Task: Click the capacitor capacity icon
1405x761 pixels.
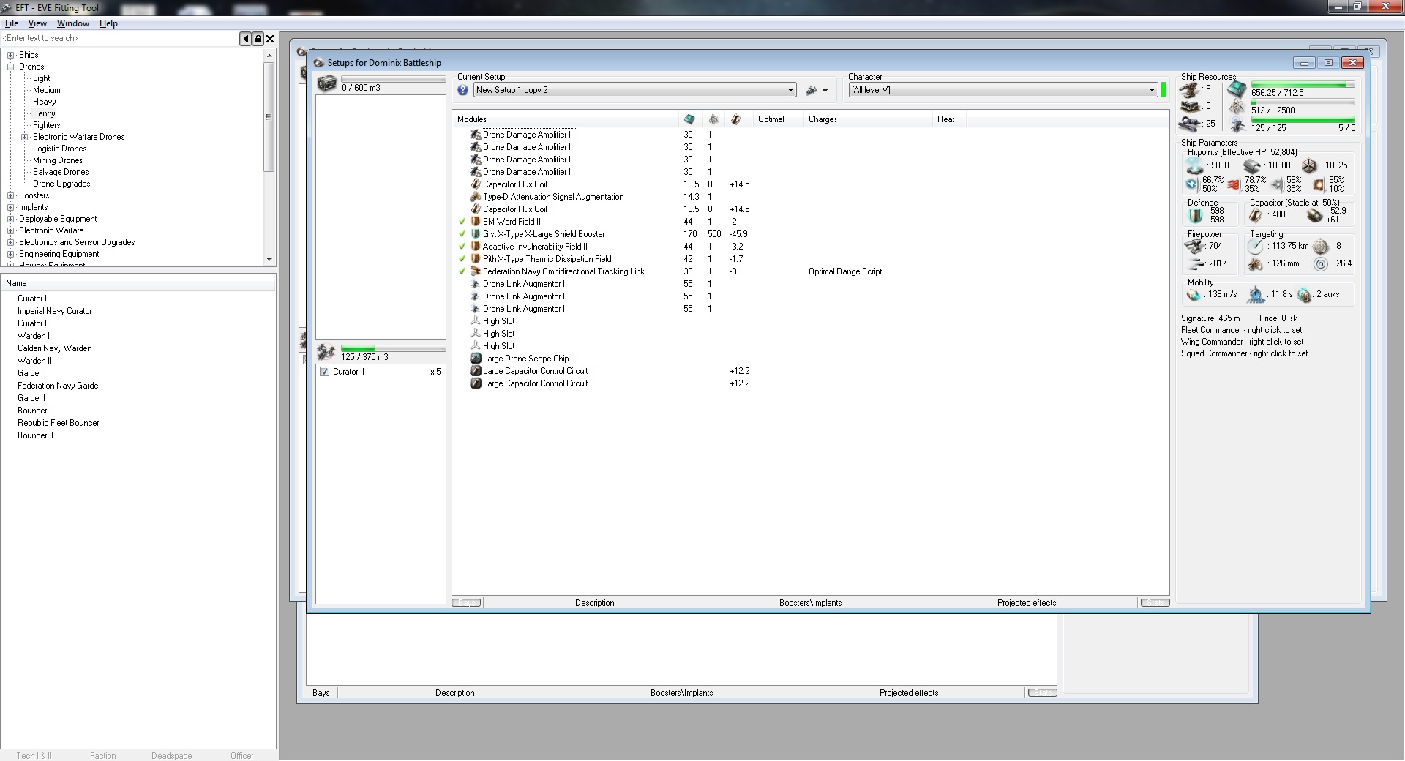Action: [x=1256, y=215]
